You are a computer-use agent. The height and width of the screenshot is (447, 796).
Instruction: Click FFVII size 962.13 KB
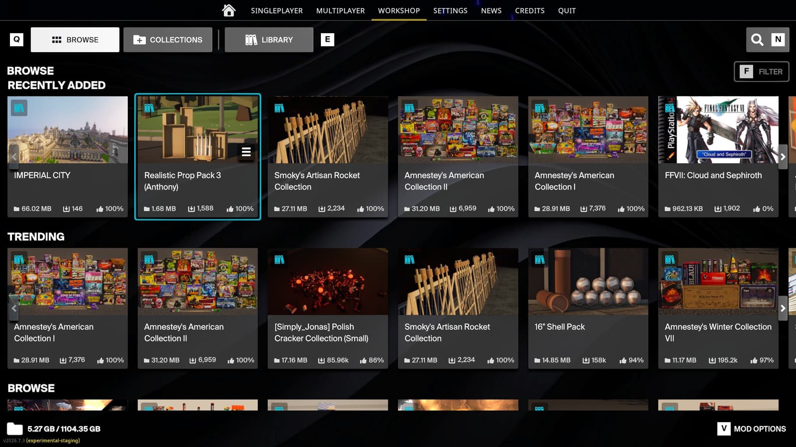684,209
